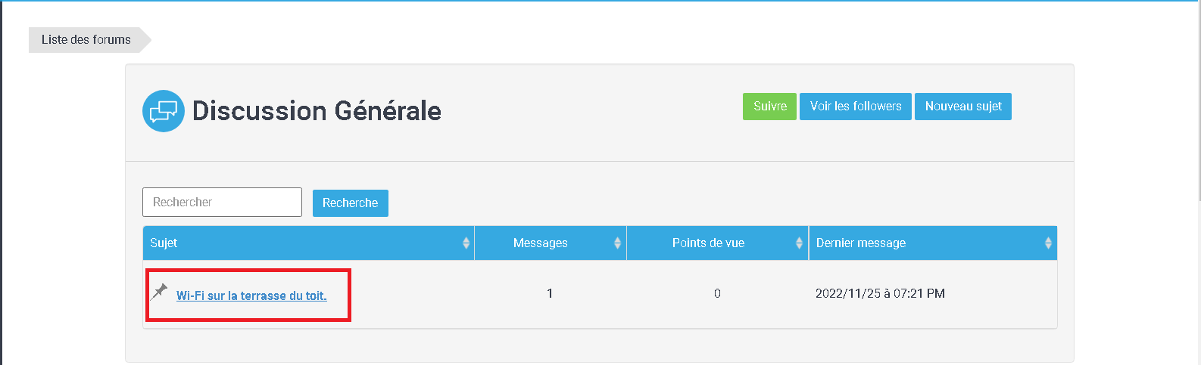Viewport: 1201px width, 365px height.
Task: Click the Dernier message column header
Action: point(933,243)
